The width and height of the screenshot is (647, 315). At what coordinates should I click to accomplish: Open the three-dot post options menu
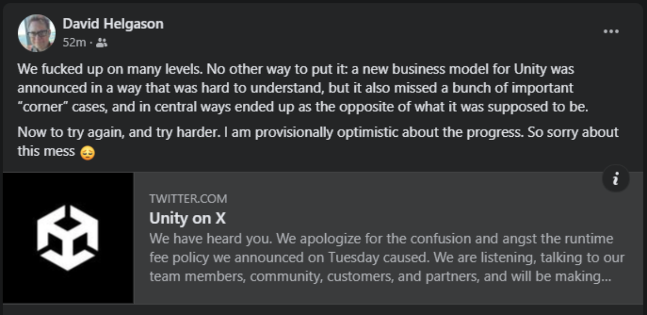click(611, 31)
